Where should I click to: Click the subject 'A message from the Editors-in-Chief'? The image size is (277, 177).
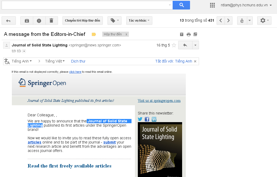(x=45, y=34)
